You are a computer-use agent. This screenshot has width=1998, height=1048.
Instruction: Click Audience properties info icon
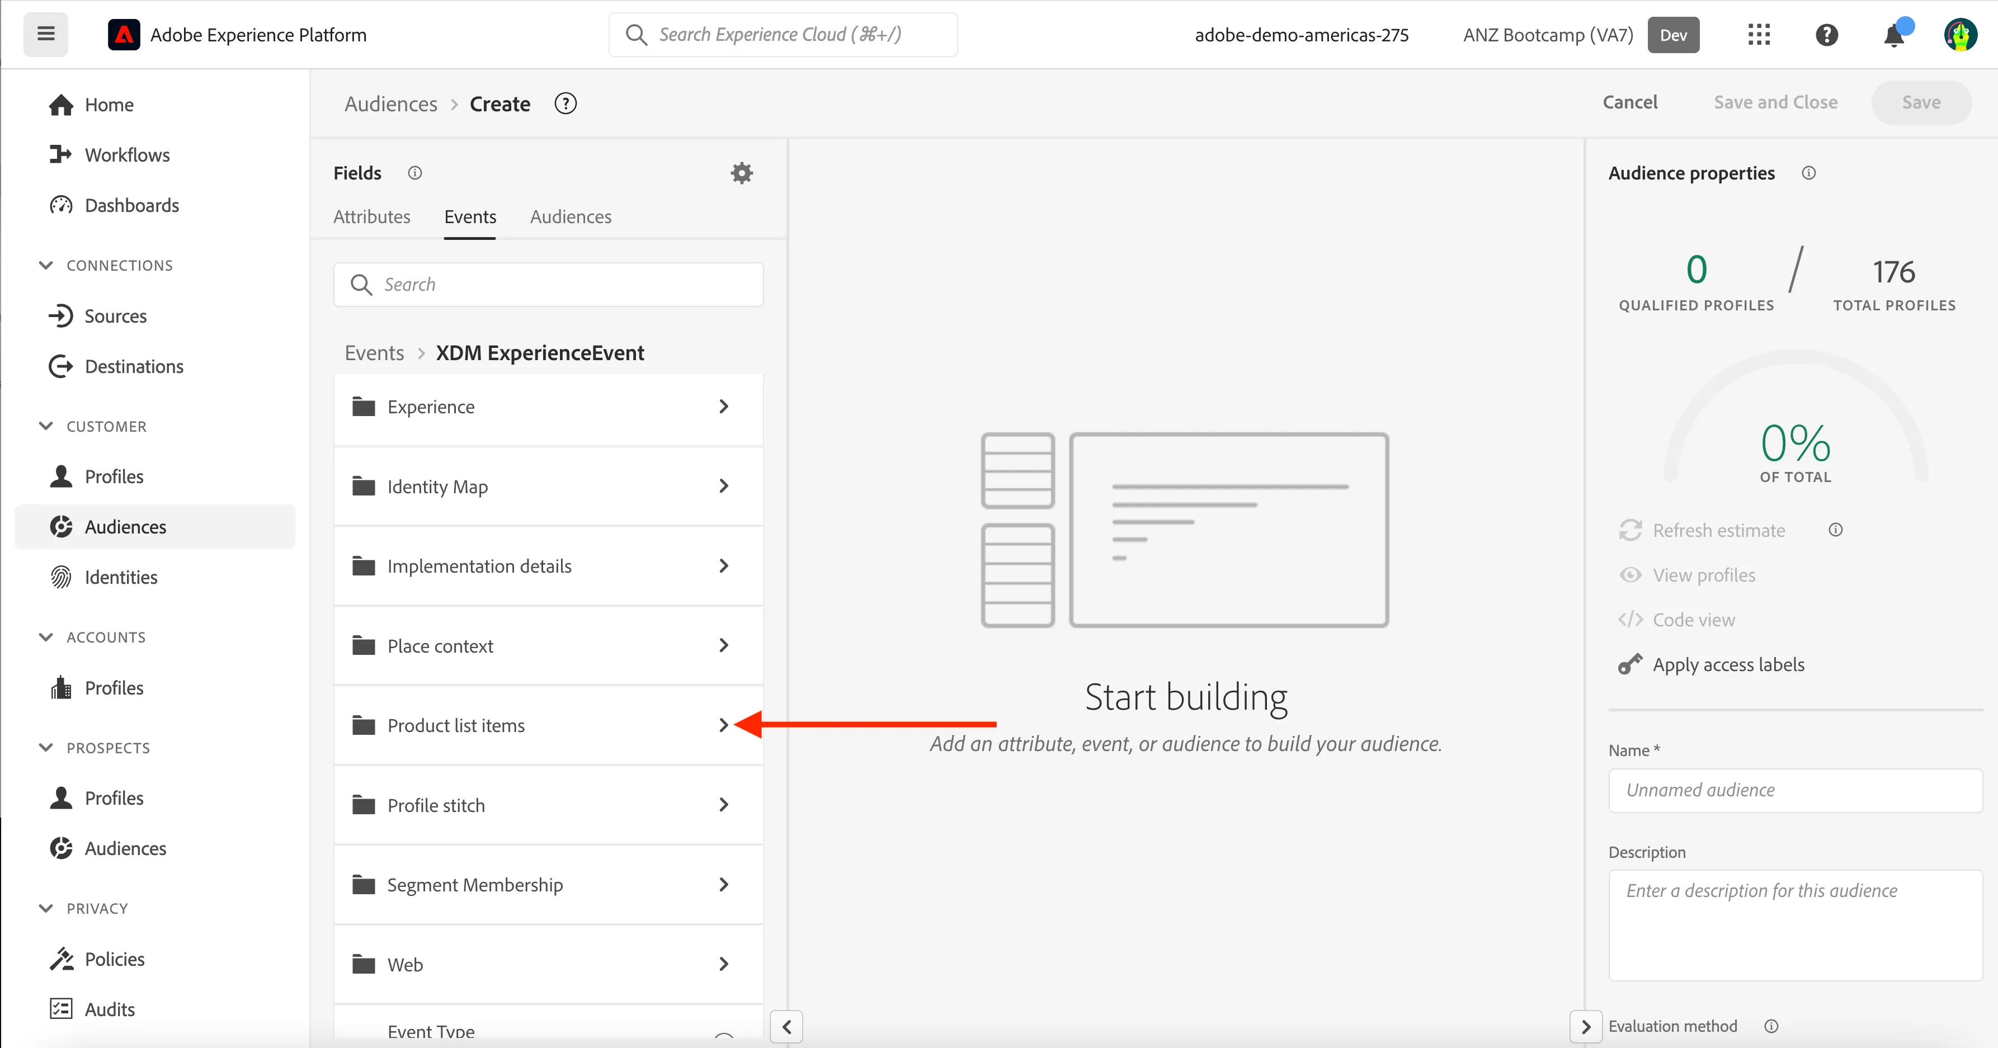click(x=1809, y=173)
